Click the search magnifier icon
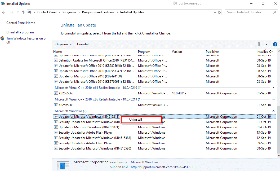280x171 pixels. click(x=274, y=12)
